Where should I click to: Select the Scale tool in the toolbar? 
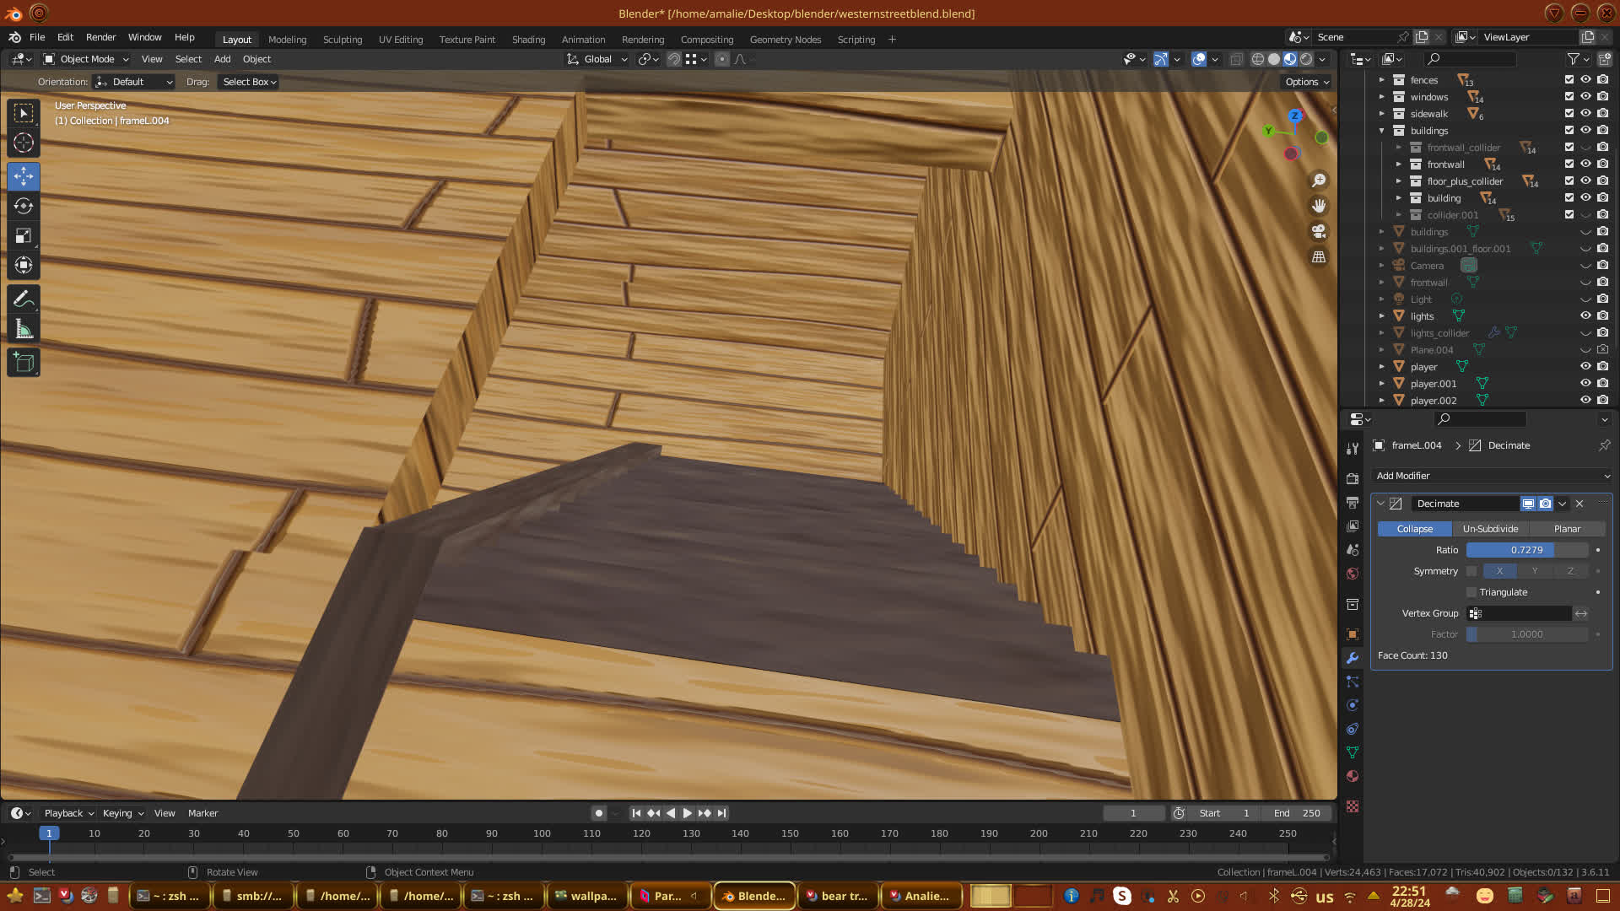point(24,236)
